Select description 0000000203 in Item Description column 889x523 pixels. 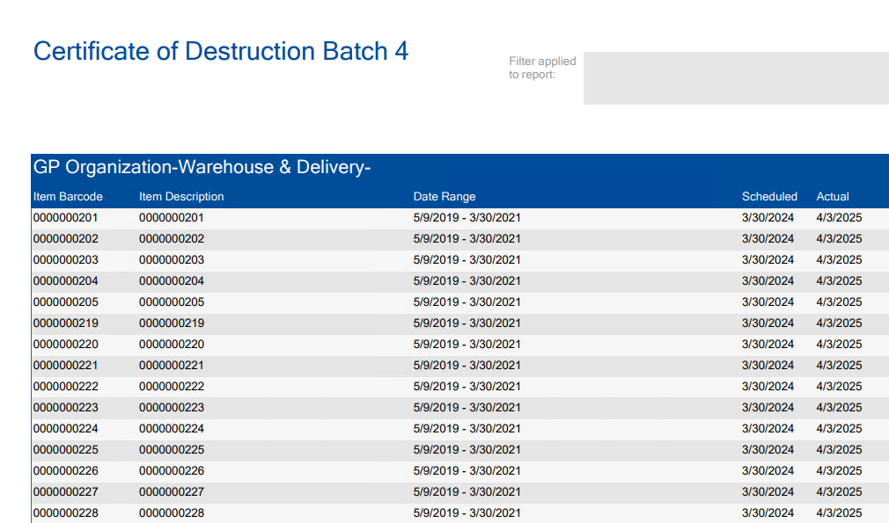coord(172,260)
